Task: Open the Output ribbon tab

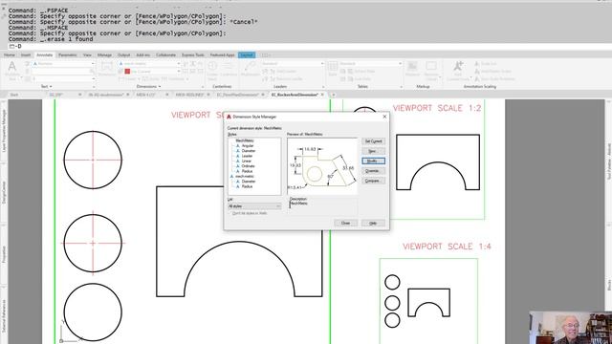Action: pos(123,55)
